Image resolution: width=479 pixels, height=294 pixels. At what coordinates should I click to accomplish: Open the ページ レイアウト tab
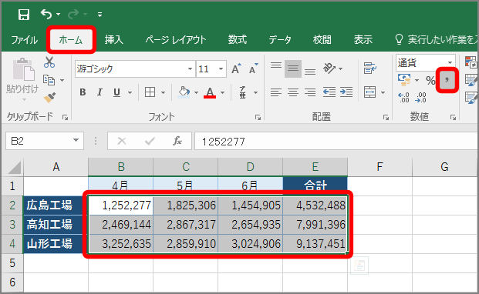(x=176, y=39)
